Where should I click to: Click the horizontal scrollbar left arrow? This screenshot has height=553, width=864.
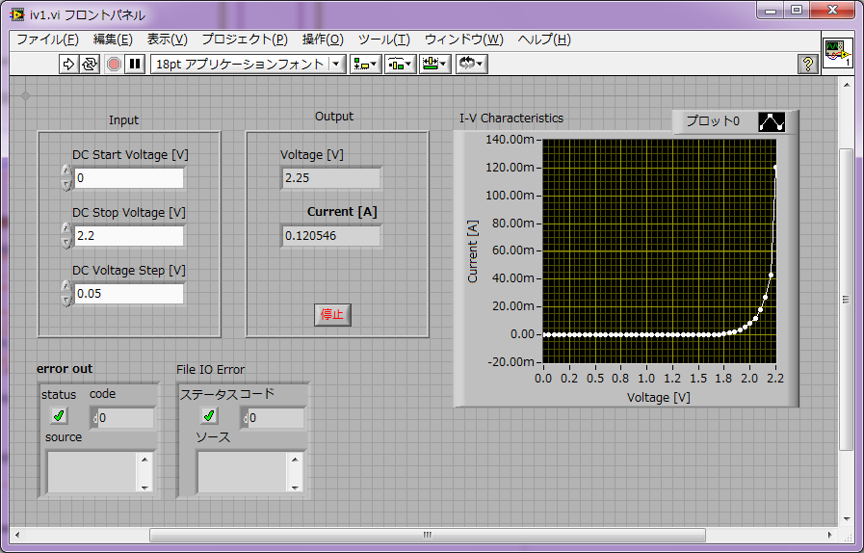pos(17,535)
